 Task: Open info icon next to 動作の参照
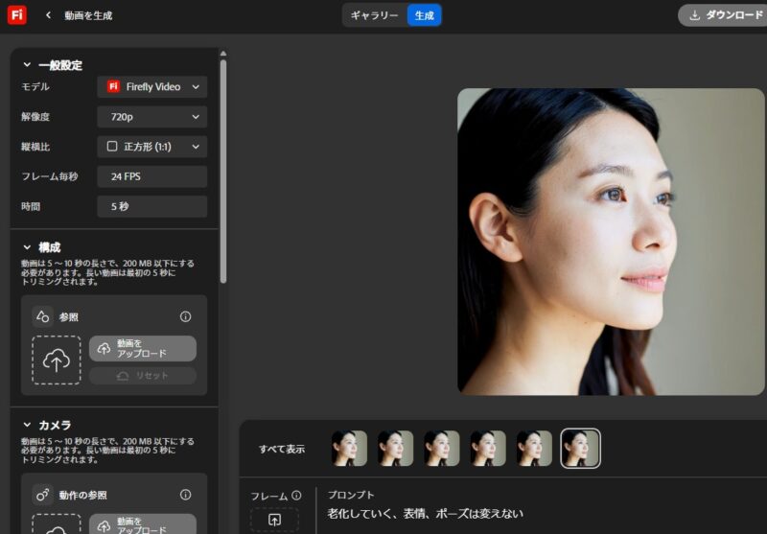coord(185,495)
